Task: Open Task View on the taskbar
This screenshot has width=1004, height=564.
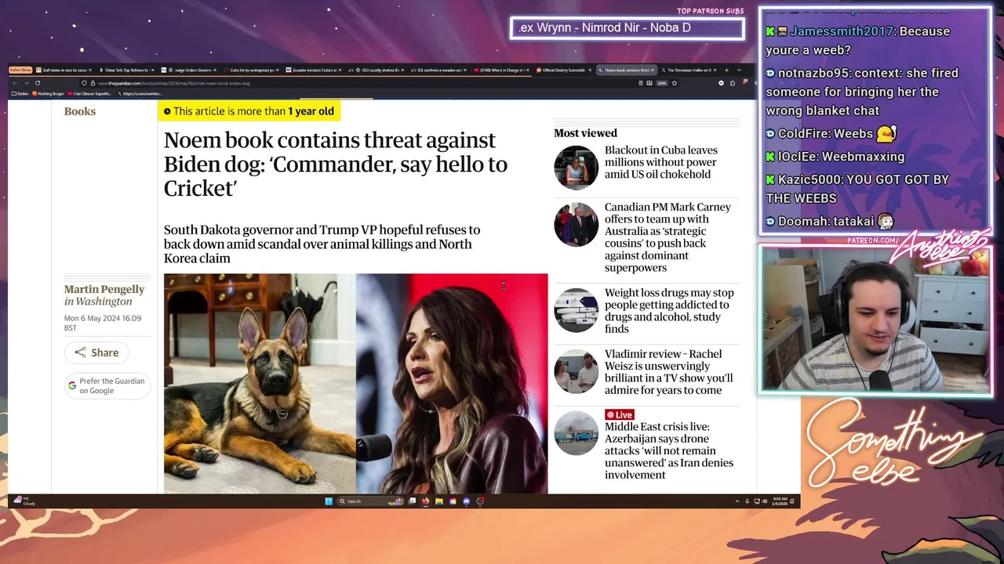Action: 412,501
